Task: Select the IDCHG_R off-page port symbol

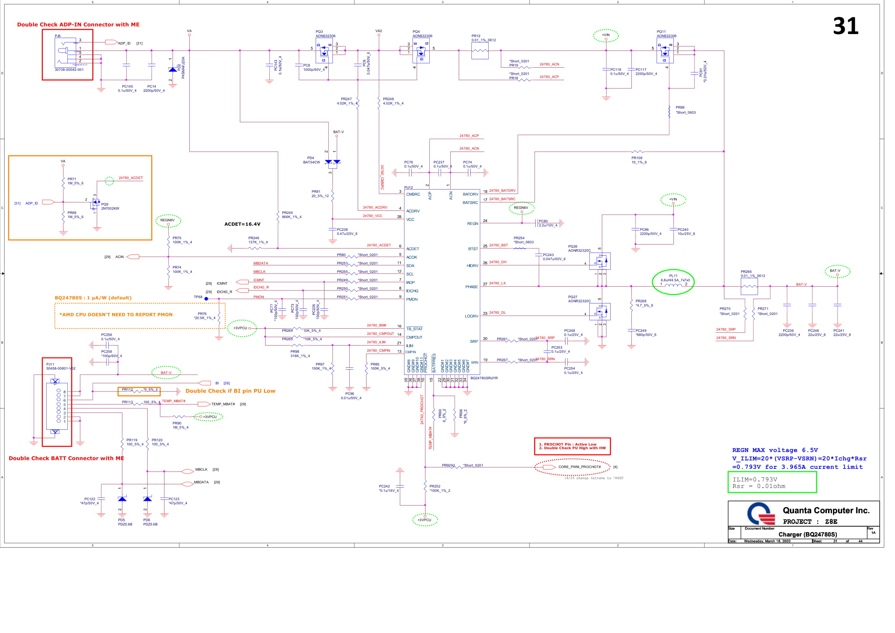Action: click(243, 290)
